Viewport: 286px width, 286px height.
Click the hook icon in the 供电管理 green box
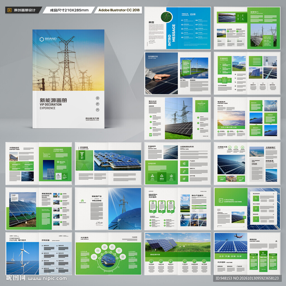82,154
